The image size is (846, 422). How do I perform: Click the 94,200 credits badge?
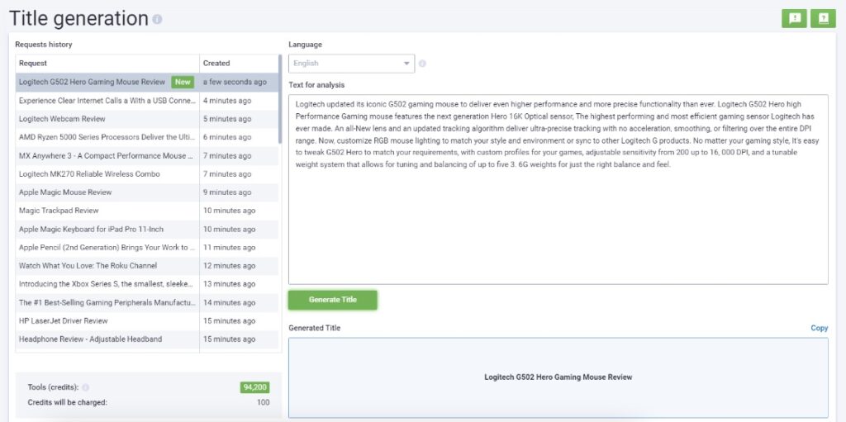[254, 387]
